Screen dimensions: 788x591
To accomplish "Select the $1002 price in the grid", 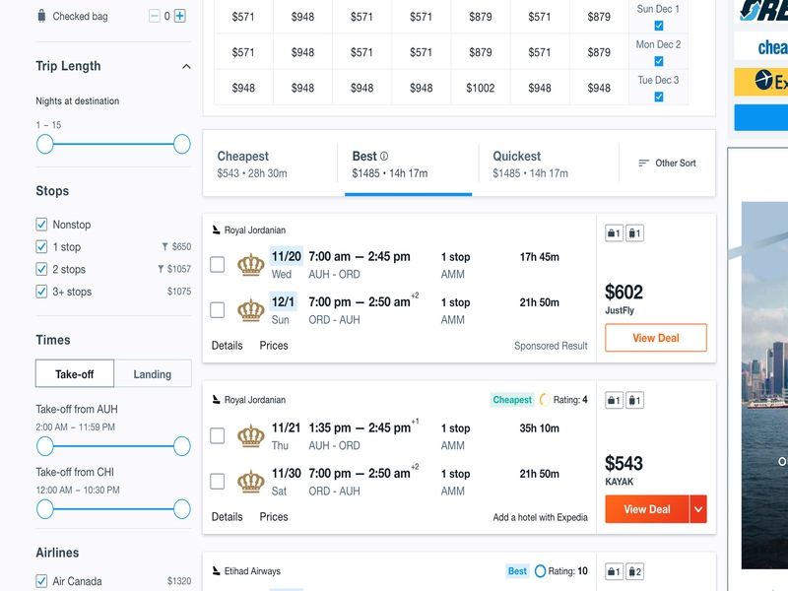I will click(481, 88).
